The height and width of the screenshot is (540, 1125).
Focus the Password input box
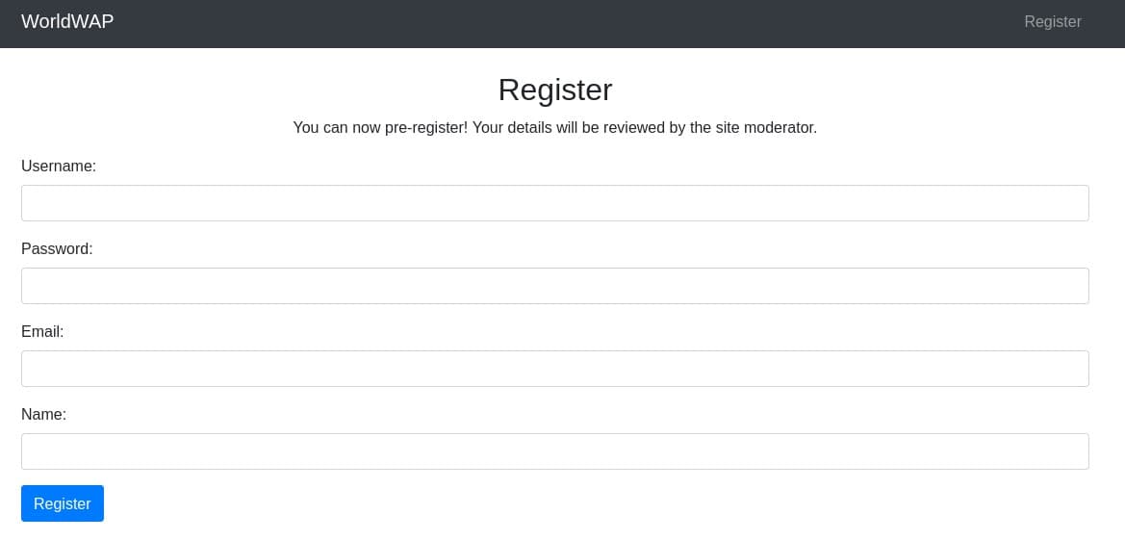pos(554,286)
